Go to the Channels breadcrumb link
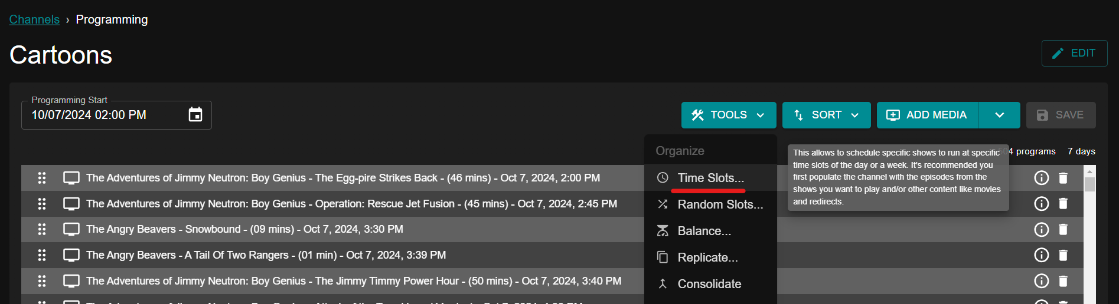The image size is (1119, 304). click(34, 19)
